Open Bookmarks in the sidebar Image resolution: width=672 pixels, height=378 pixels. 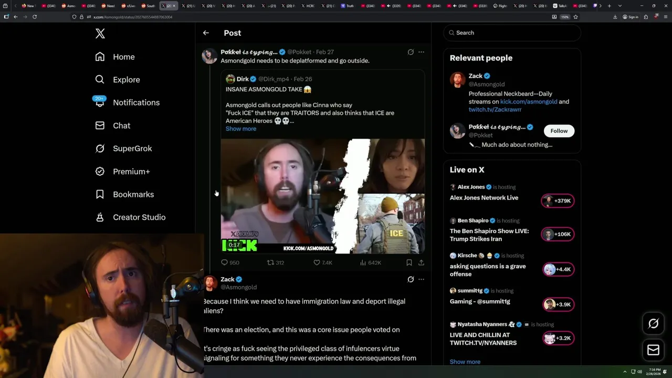click(x=124, y=194)
